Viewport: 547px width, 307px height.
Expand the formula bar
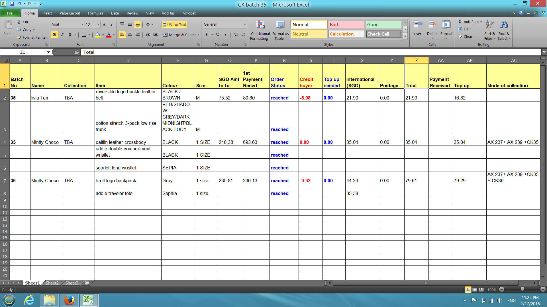(544, 52)
